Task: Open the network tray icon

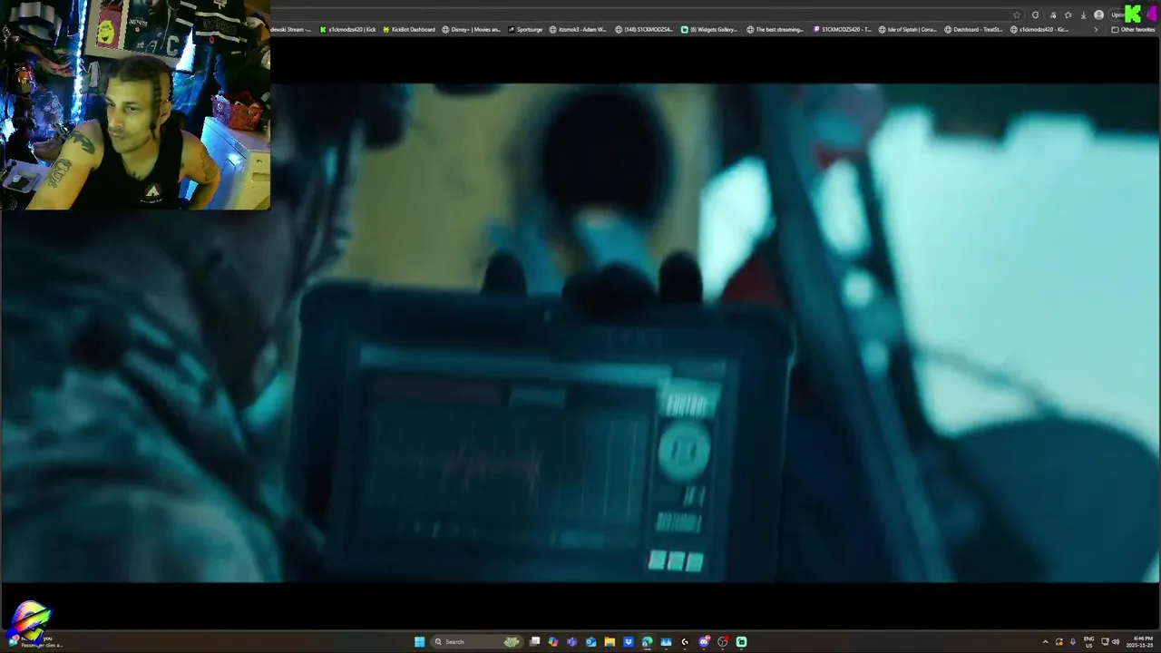Action: (1105, 641)
